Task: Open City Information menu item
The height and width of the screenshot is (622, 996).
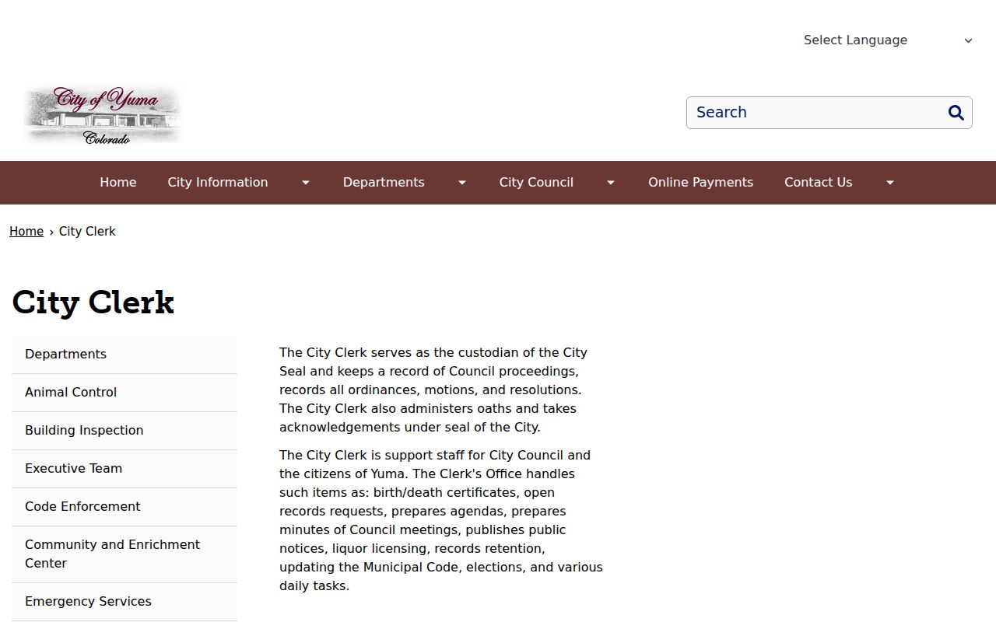Action: click(218, 183)
